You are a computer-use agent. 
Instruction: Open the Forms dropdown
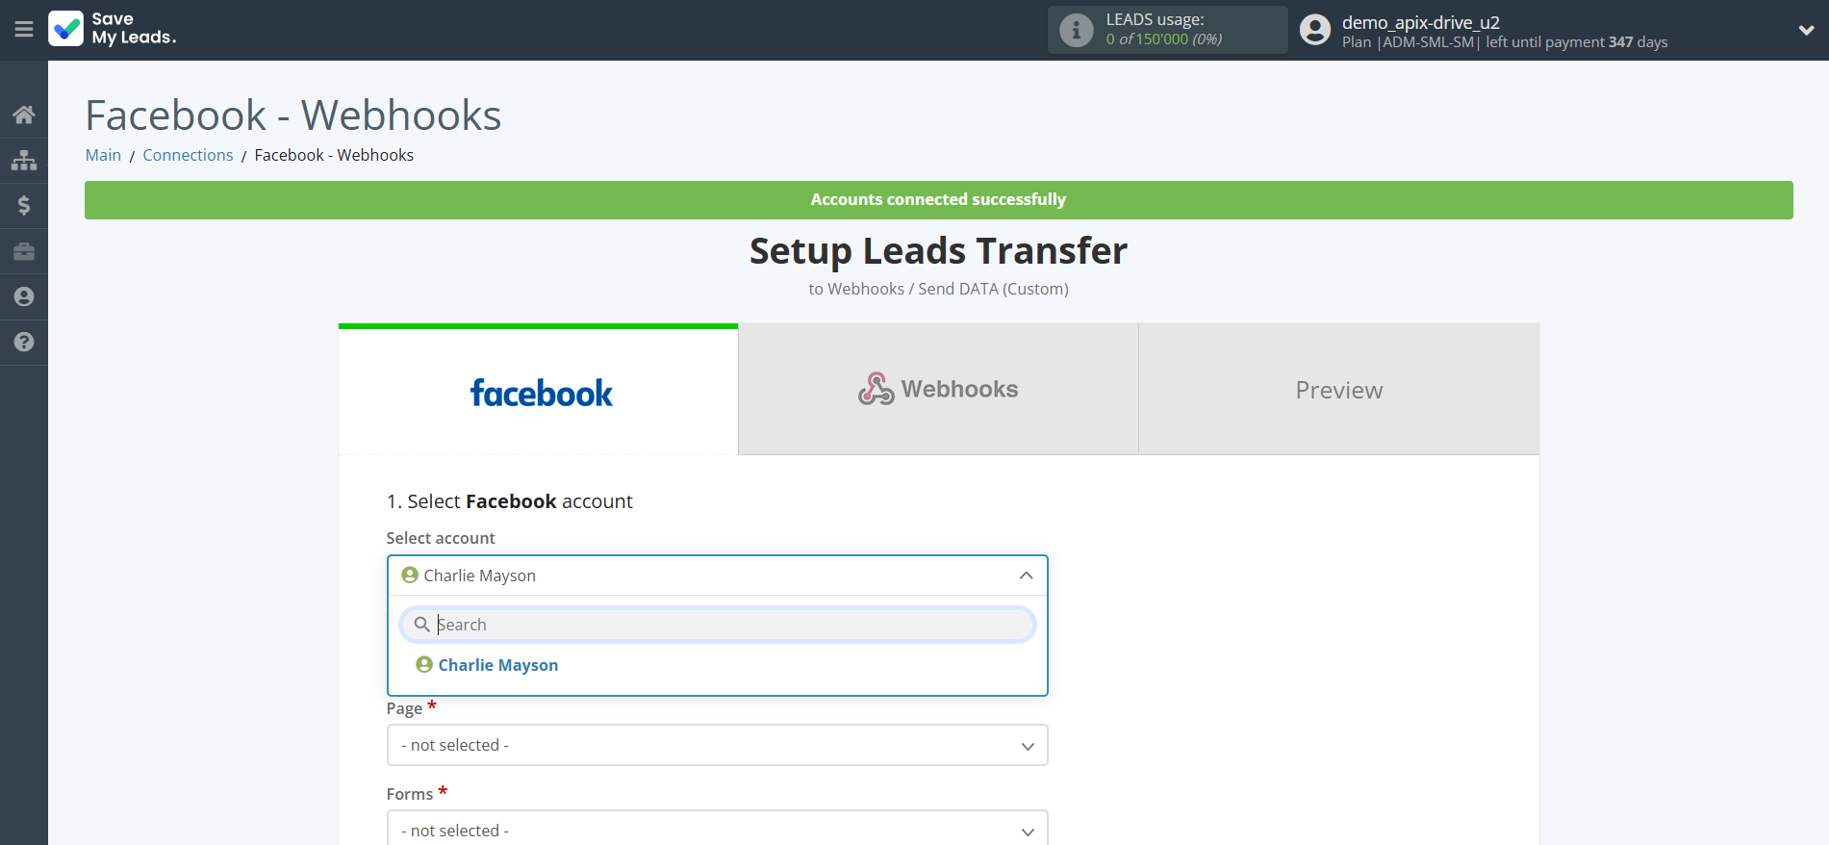click(x=717, y=829)
